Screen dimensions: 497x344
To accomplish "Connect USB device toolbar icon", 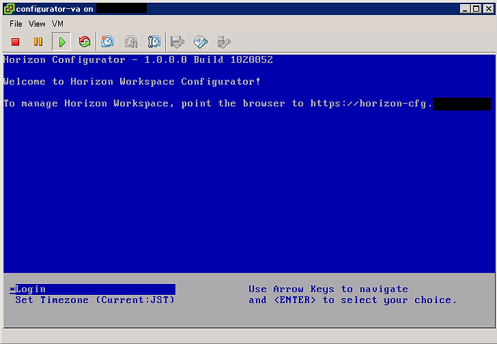I will tap(224, 41).
